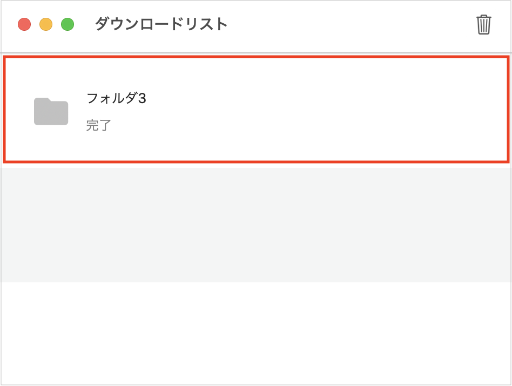Click divider line below the title bar
The width and height of the screenshot is (512, 386).
256,52
